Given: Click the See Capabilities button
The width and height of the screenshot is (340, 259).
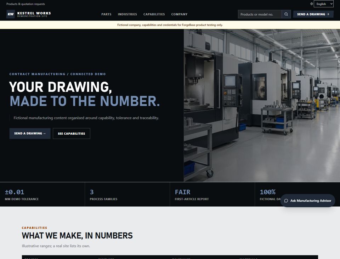Looking at the screenshot, I should coord(71,134).
